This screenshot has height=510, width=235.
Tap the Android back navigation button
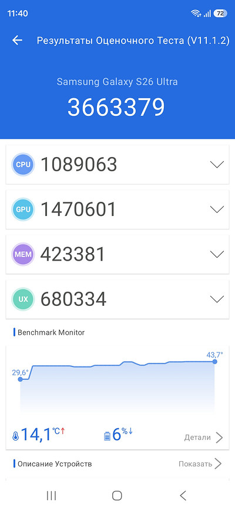(183, 495)
